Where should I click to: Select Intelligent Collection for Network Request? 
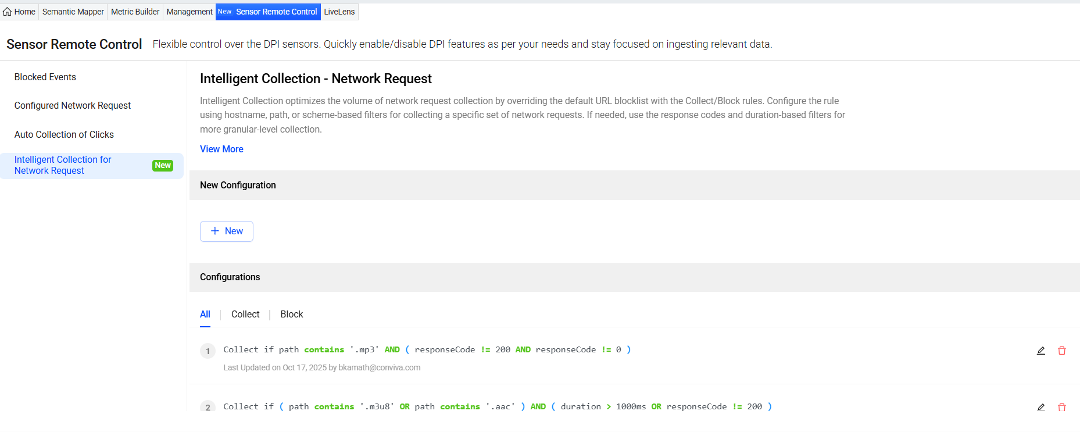63,165
